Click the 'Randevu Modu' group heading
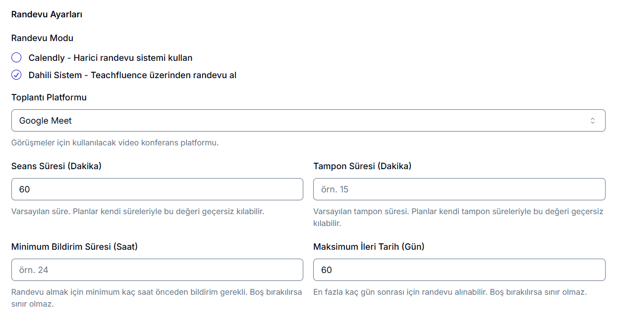 (x=42, y=38)
